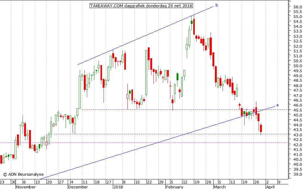The height and width of the screenshot is (189, 303).
Task: Click the 43.0 price axis label
Action: (x=297, y=135)
